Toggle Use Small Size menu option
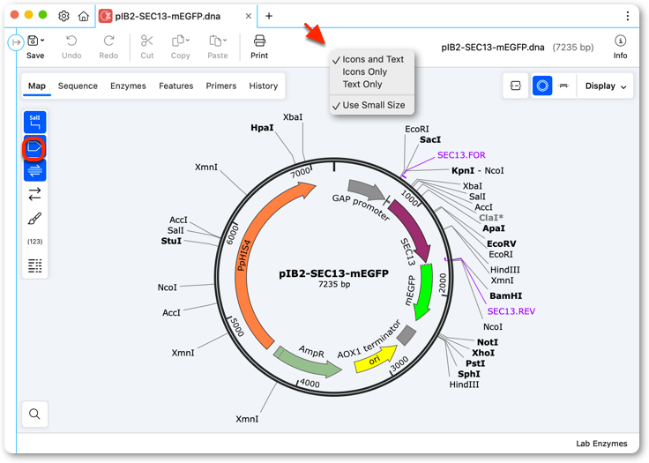The width and height of the screenshot is (649, 463). (x=372, y=105)
